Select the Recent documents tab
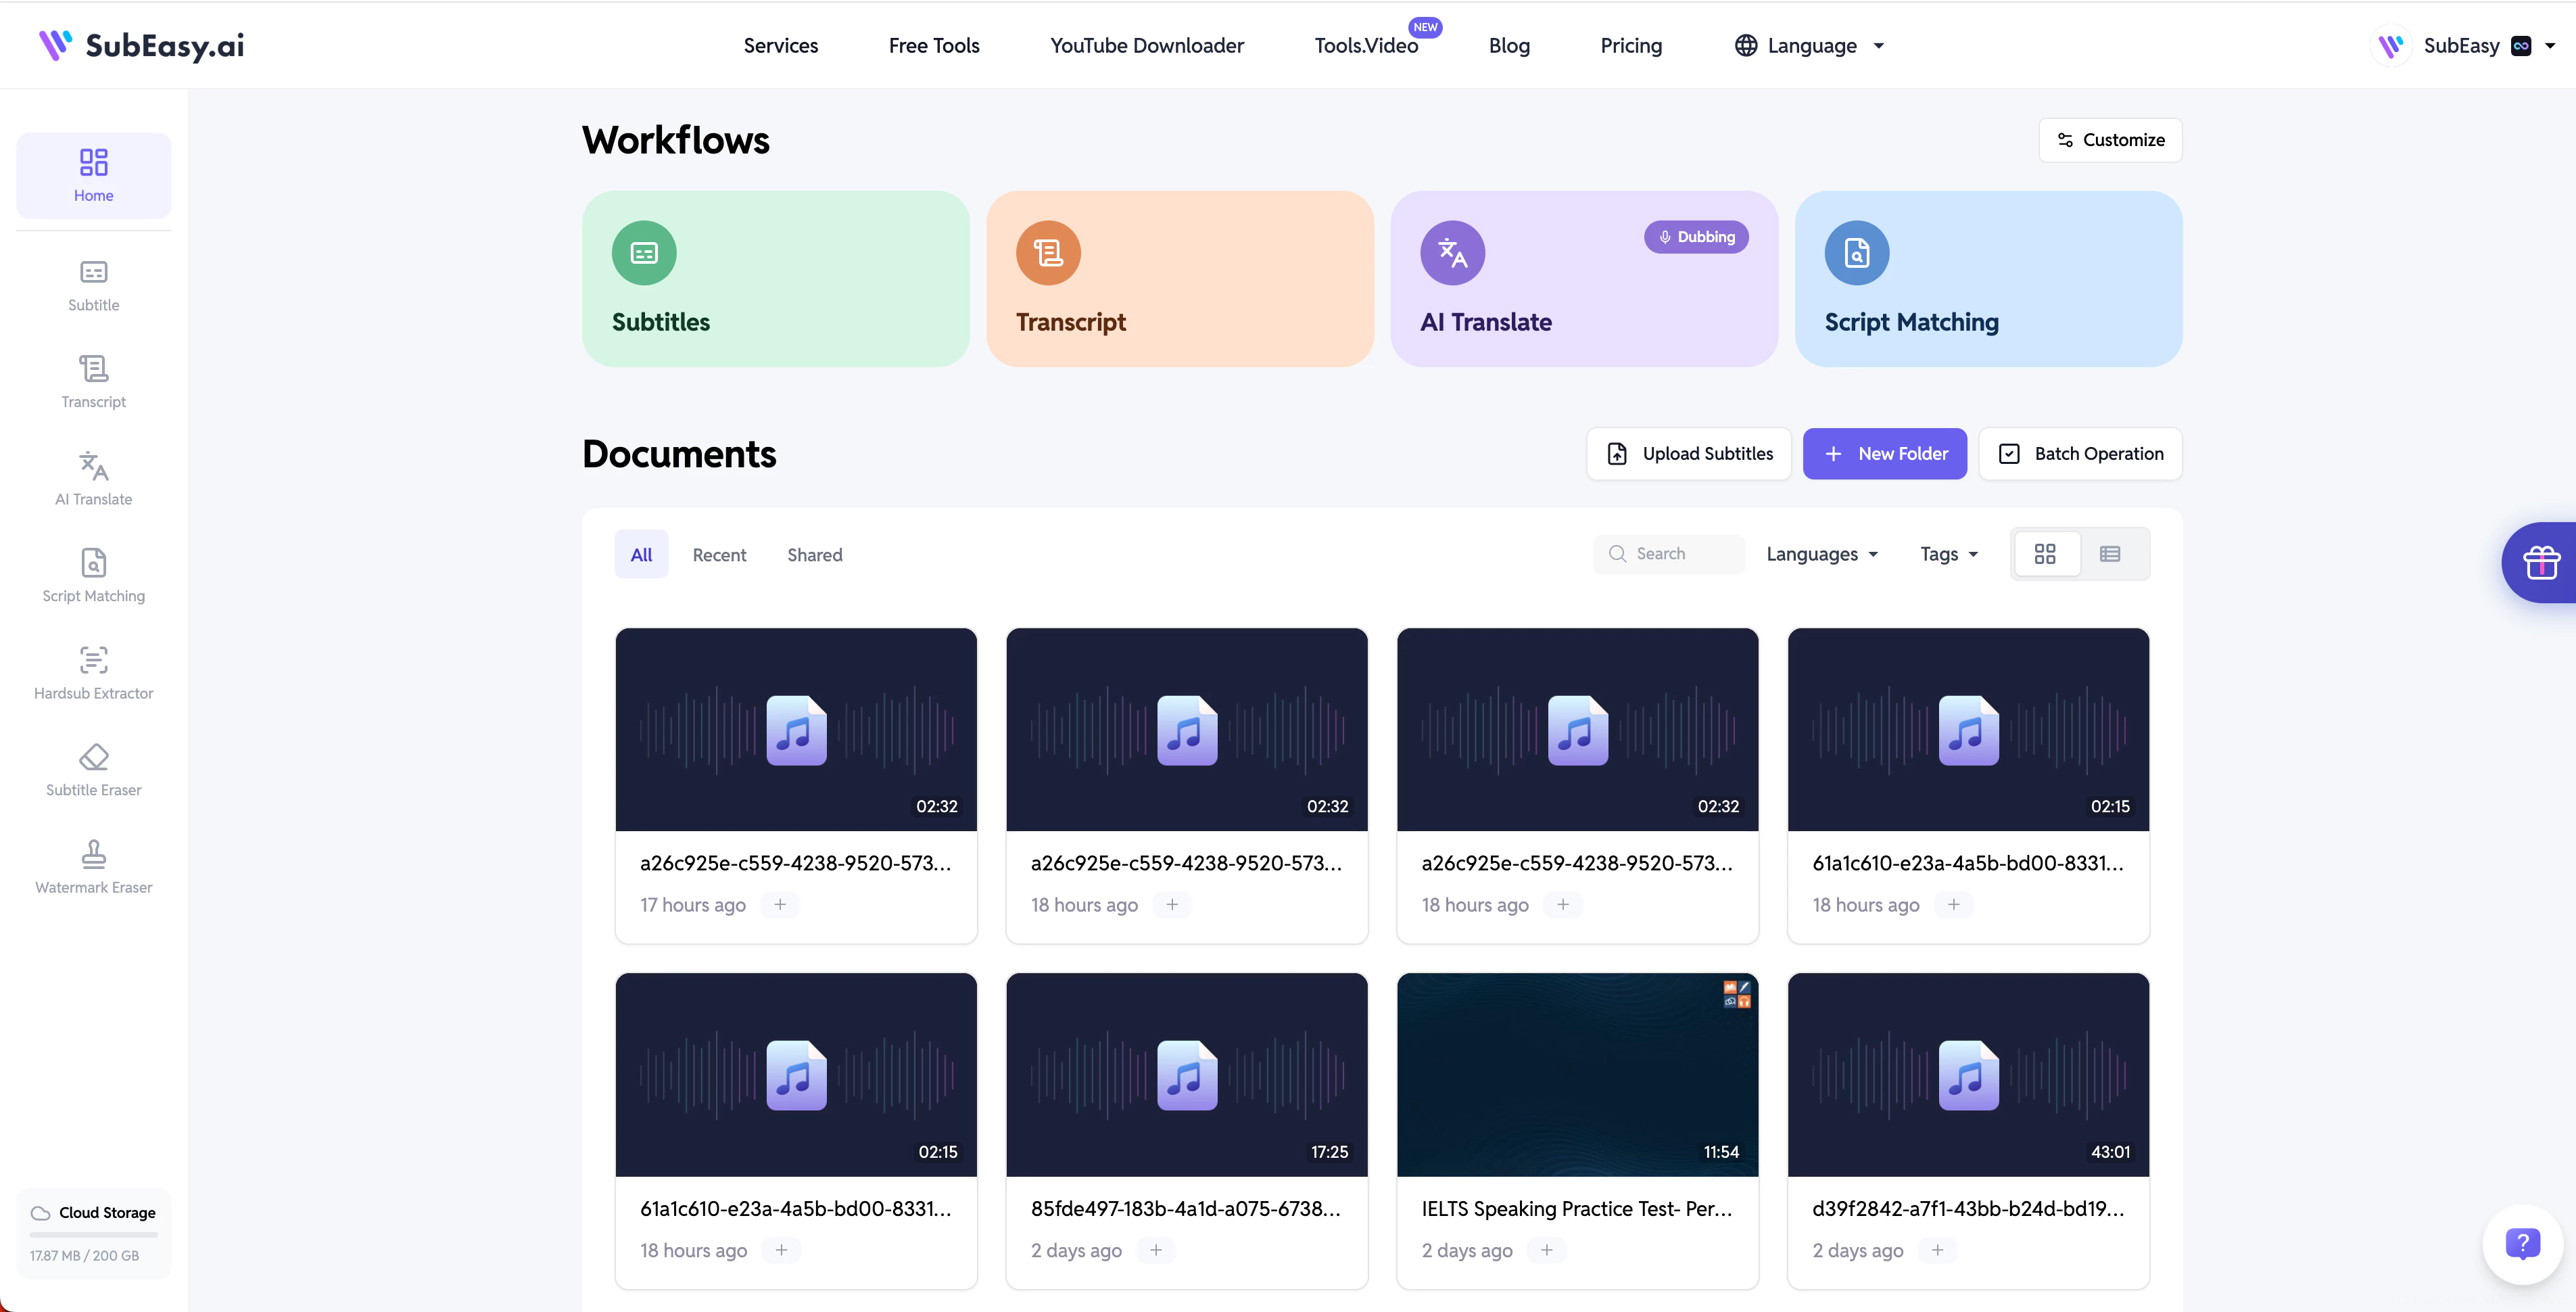Viewport: 2576px width, 1312px height. click(x=719, y=555)
